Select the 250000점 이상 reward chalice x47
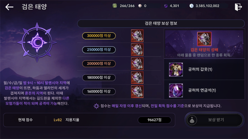 tap(137, 50)
